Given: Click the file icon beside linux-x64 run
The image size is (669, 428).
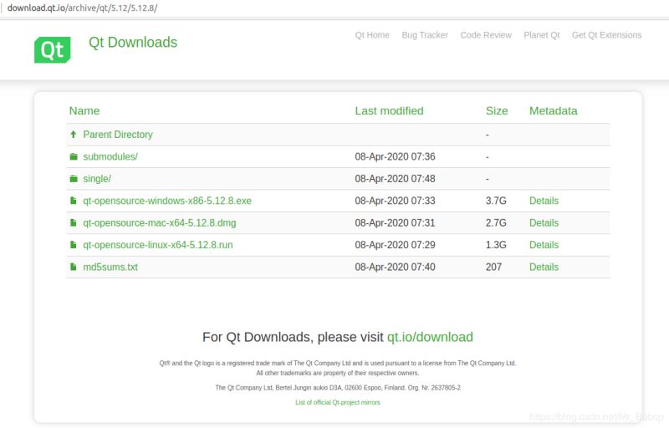Looking at the screenshot, I should pyautogui.click(x=74, y=246).
